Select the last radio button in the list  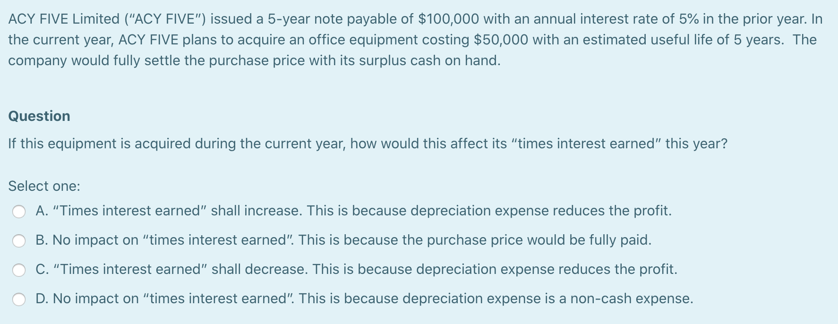pos(19,299)
